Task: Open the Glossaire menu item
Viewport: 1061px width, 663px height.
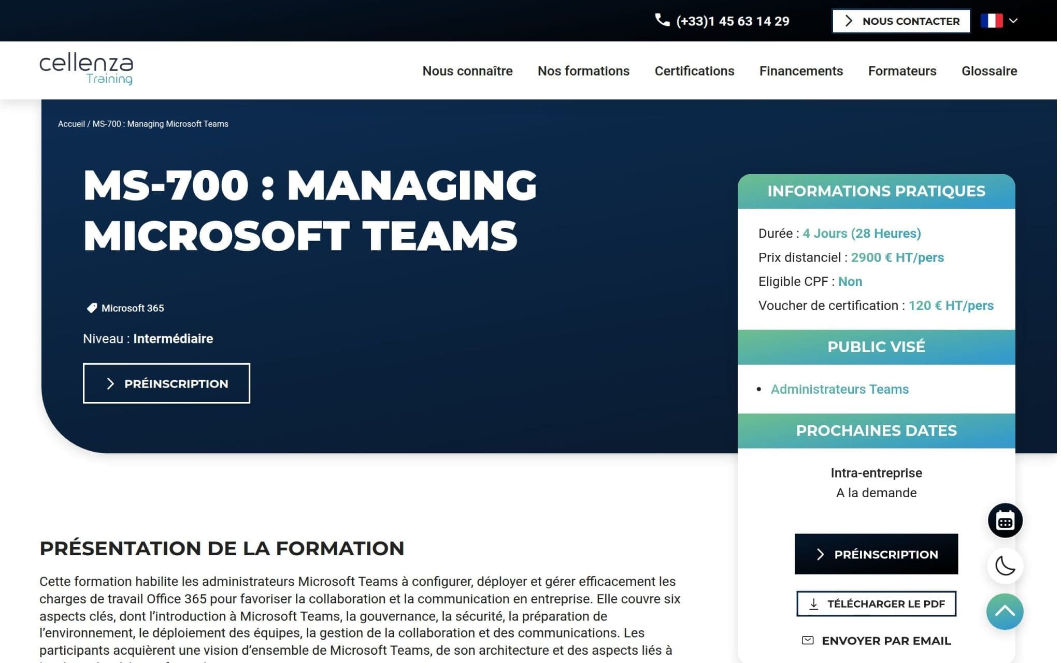Action: [989, 71]
